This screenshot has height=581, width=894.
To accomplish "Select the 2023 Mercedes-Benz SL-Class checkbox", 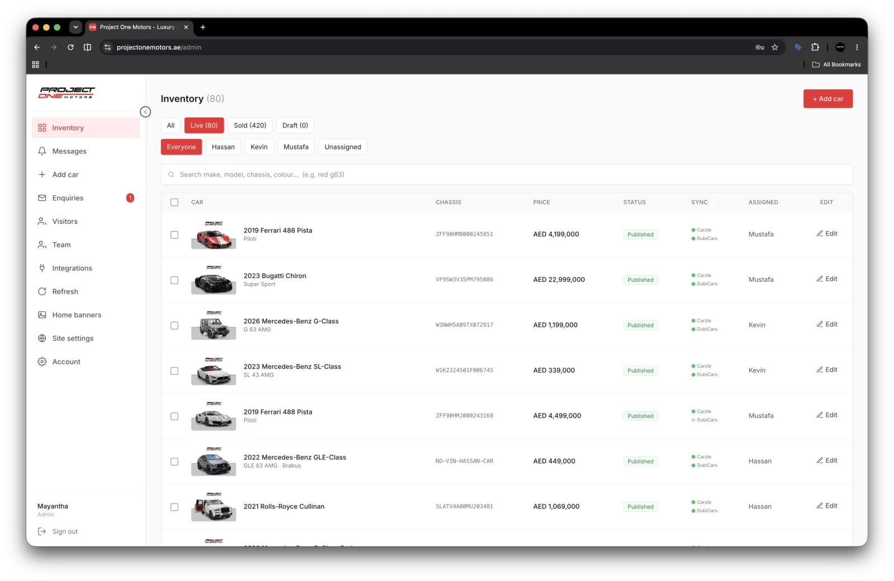I will click(x=174, y=371).
